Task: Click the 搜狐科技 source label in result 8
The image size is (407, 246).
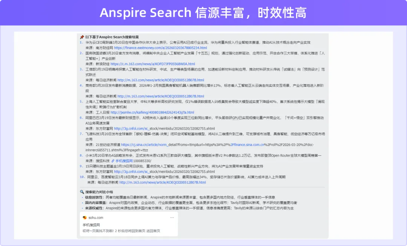Action: 103,161
